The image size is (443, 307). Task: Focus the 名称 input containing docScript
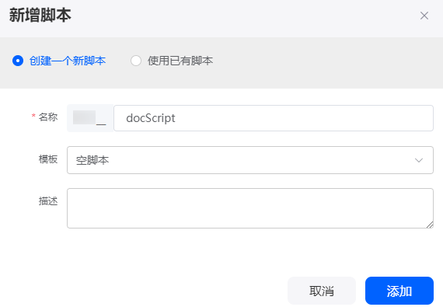point(274,118)
